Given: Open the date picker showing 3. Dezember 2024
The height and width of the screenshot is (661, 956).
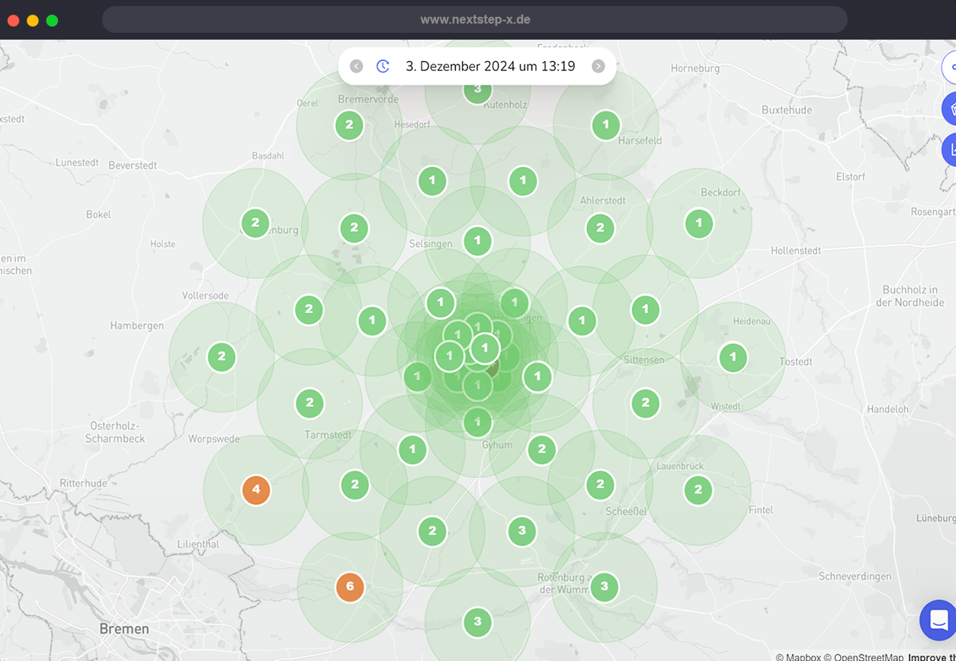Looking at the screenshot, I should [x=490, y=66].
